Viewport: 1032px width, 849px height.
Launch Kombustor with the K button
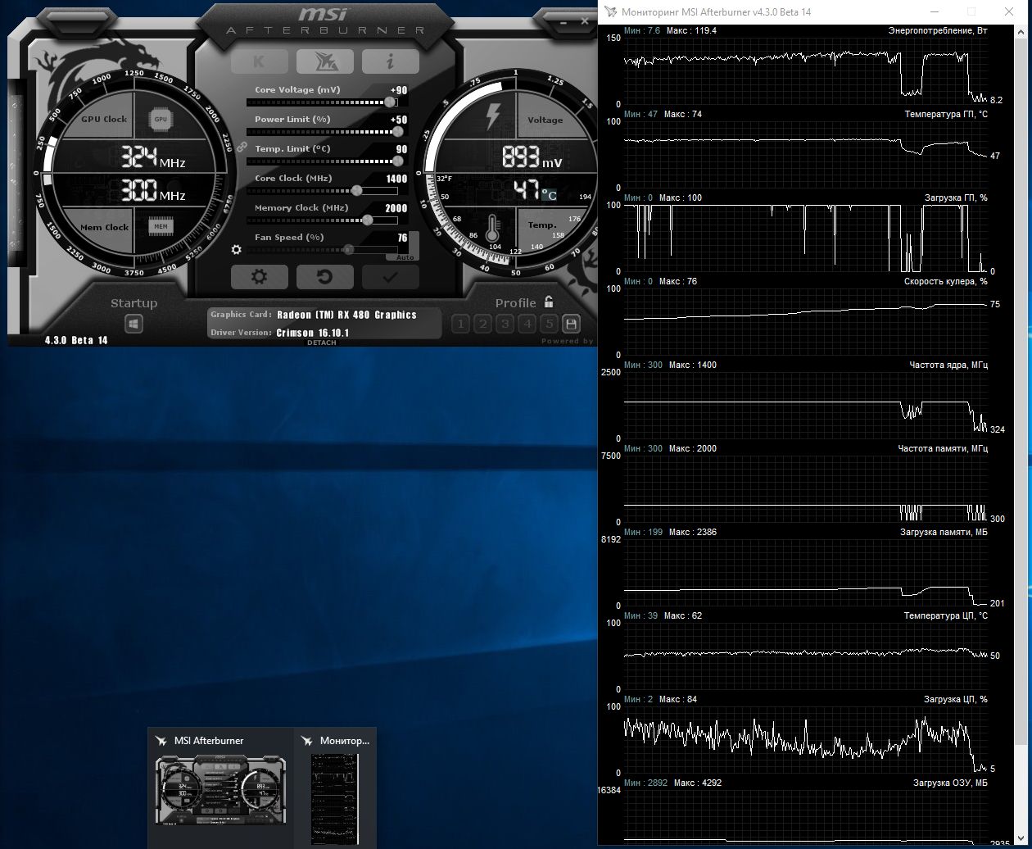(259, 61)
